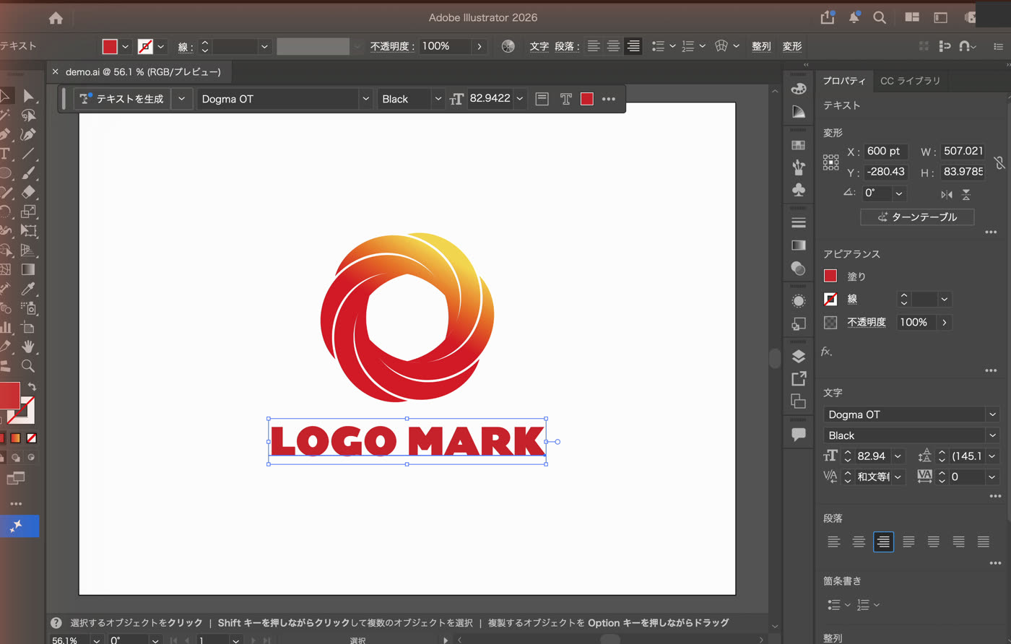Select the Eyedropper tool
Viewport: 1011px width, 644px height.
pyautogui.click(x=28, y=289)
